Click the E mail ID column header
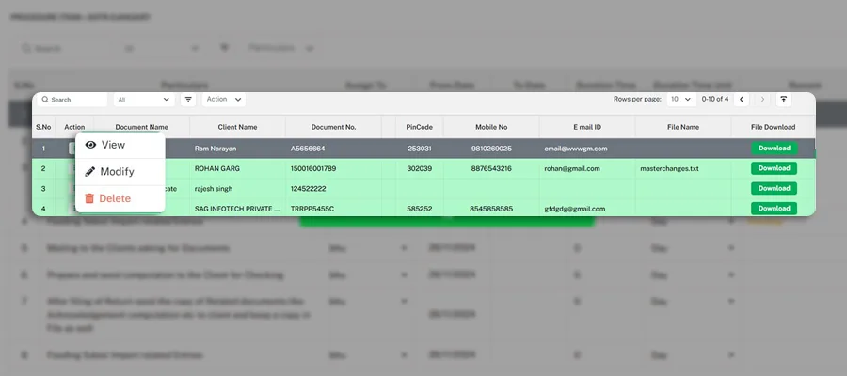The height and width of the screenshot is (376, 847). (x=587, y=127)
